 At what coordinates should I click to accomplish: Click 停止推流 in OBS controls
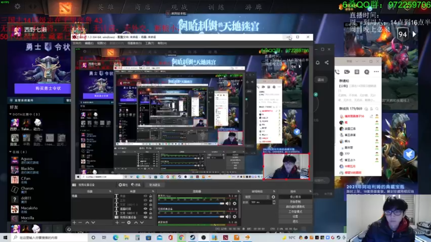click(x=295, y=197)
